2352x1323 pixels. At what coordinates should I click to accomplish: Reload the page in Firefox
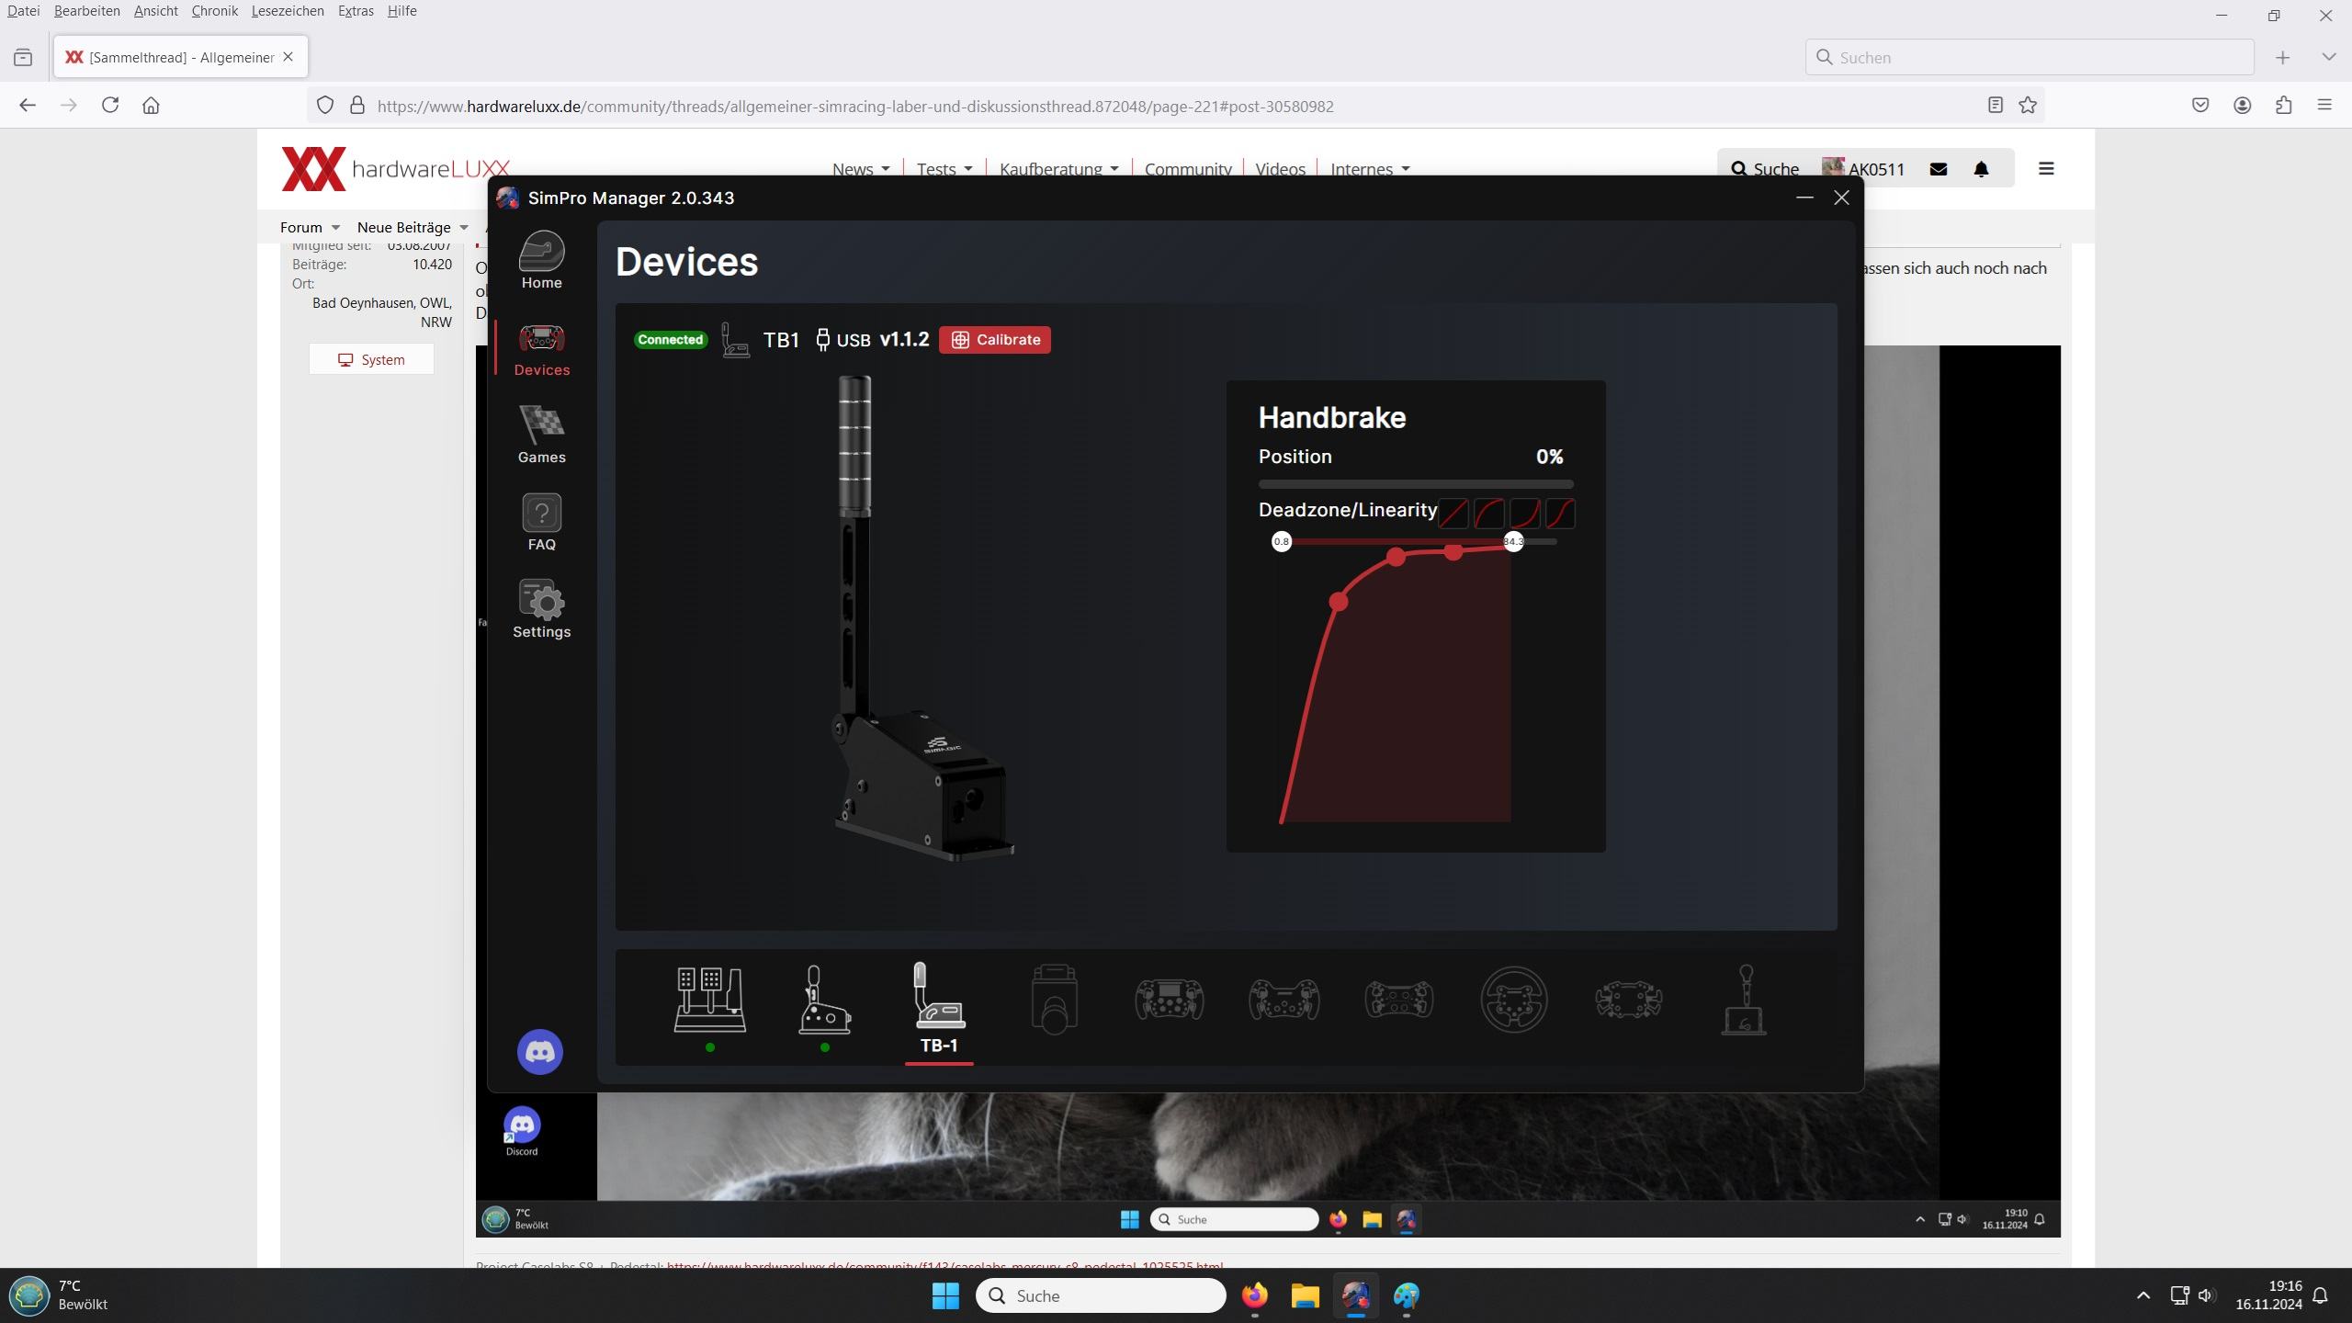point(110,106)
